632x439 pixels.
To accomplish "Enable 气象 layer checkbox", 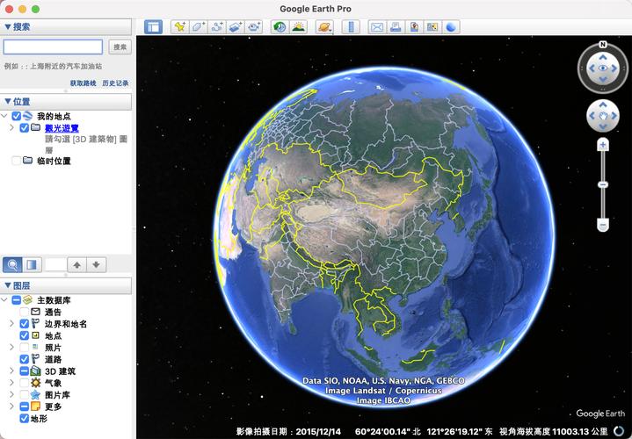I will tap(25, 383).
